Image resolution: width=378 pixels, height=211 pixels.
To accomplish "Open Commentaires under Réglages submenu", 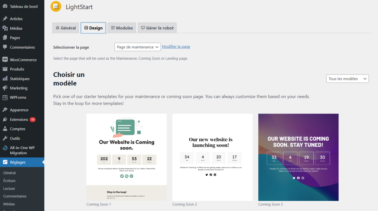I will click(x=15, y=196).
